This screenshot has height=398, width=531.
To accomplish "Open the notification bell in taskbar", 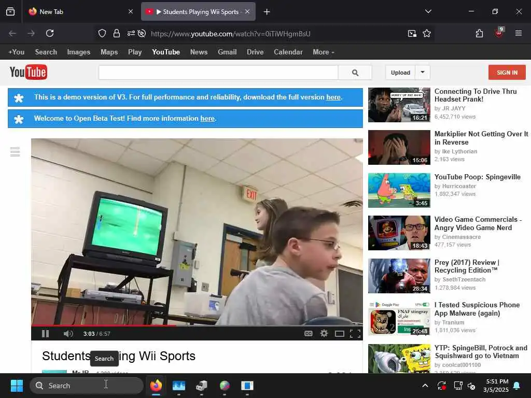I will [x=517, y=386].
